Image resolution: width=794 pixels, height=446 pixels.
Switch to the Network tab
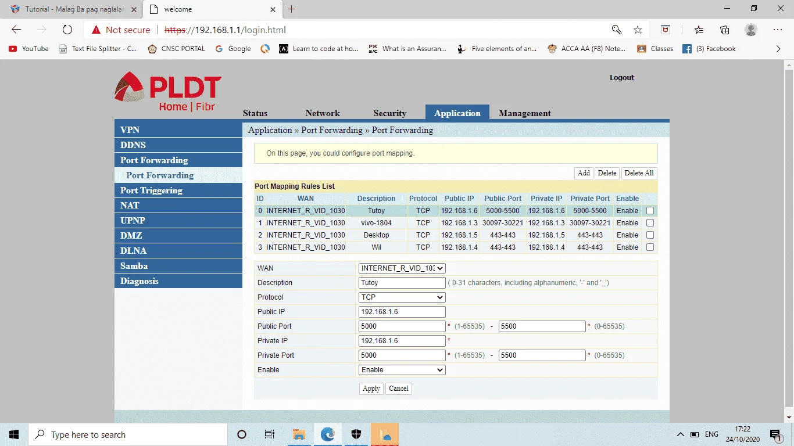(323, 113)
